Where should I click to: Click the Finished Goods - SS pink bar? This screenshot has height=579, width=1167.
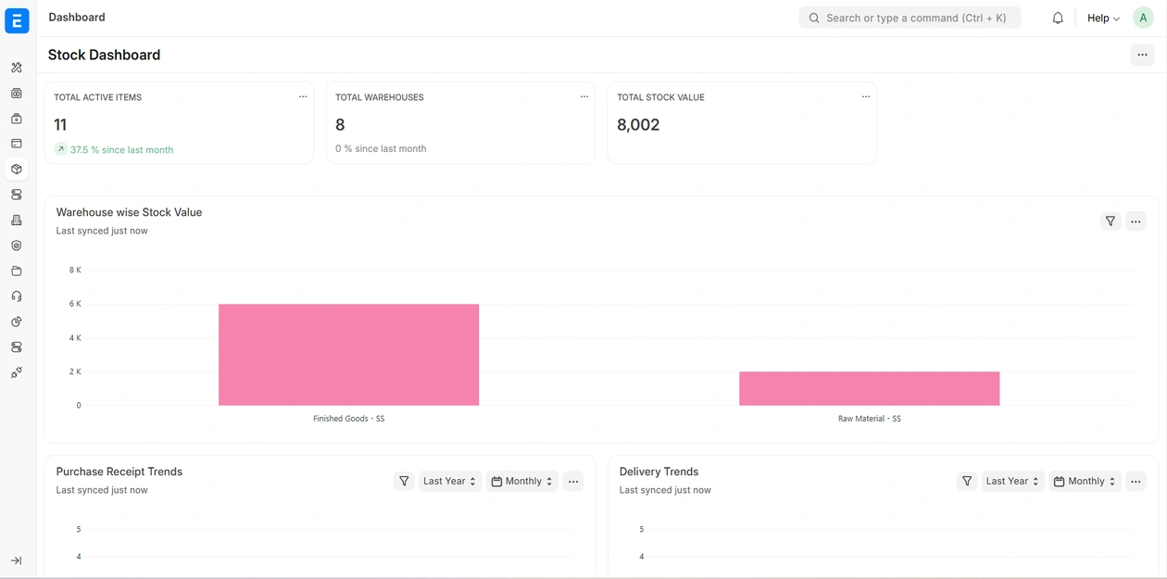[x=348, y=355]
